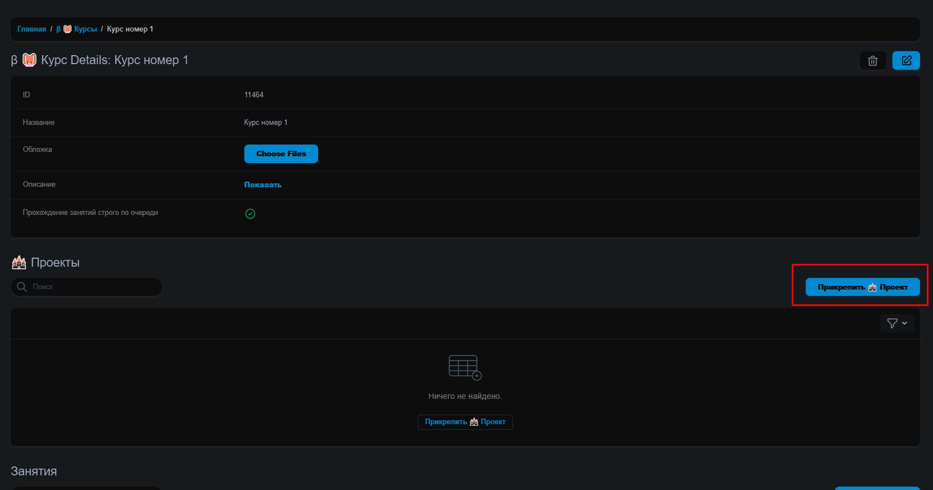Click the Ничего не найдено message
The image size is (933, 490).
pos(465,397)
